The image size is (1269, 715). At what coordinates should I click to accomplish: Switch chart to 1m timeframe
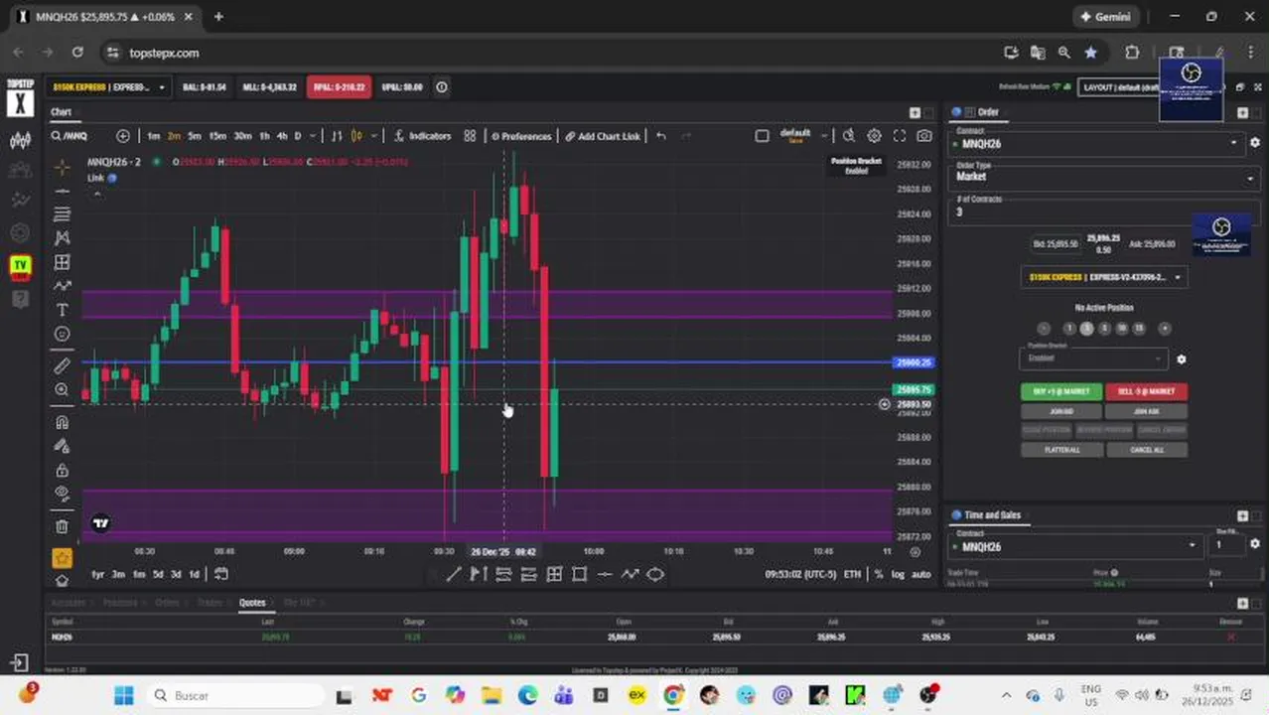point(154,136)
